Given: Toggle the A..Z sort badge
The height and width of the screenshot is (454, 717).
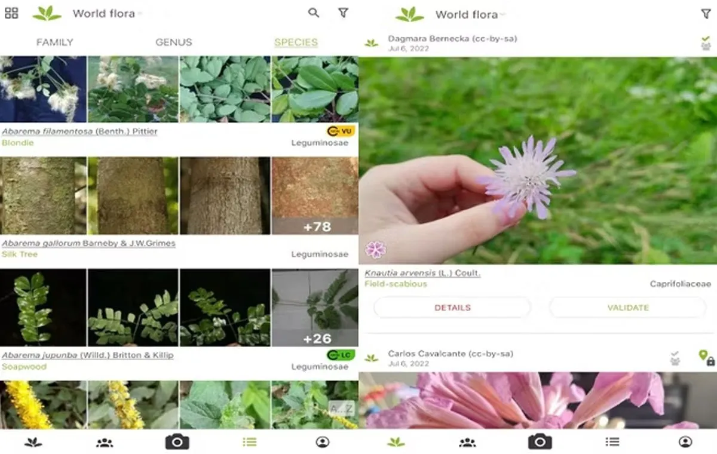Looking at the screenshot, I should click(x=341, y=409).
